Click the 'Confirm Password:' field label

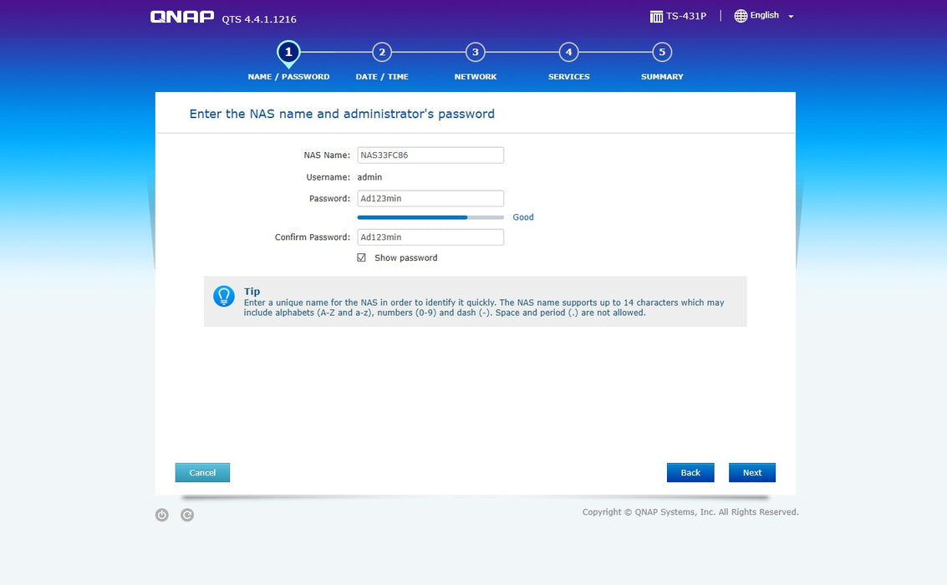point(313,237)
